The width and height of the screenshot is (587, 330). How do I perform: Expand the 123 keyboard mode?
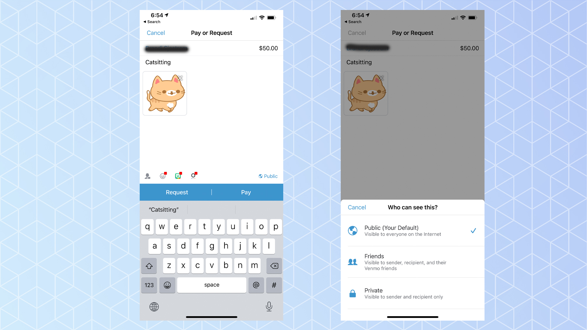click(x=149, y=285)
